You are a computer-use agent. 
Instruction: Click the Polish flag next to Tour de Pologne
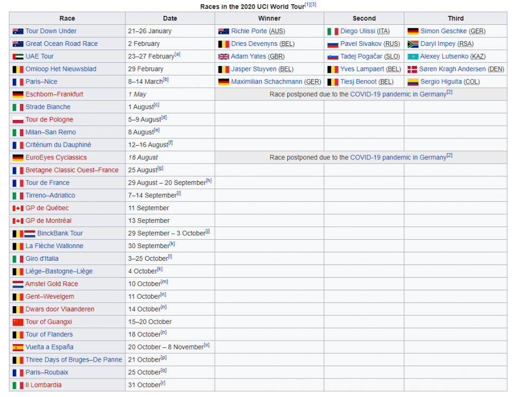click(17, 120)
